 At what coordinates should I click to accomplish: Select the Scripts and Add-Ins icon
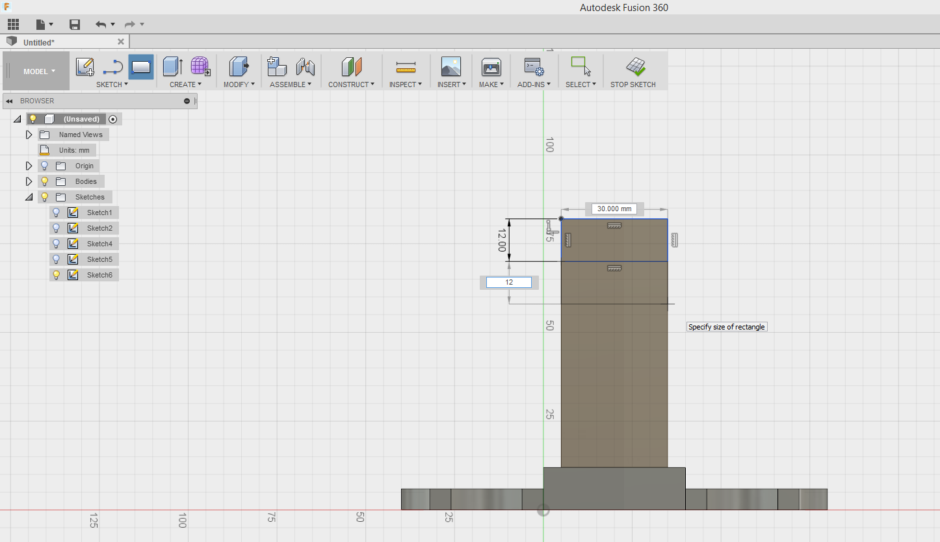534,66
